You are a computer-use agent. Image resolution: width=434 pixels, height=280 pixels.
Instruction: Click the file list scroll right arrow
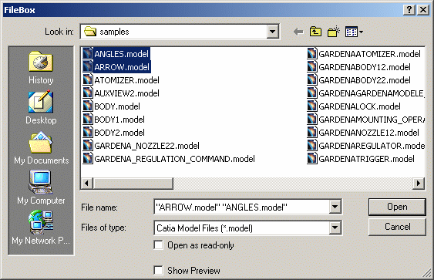click(x=419, y=183)
